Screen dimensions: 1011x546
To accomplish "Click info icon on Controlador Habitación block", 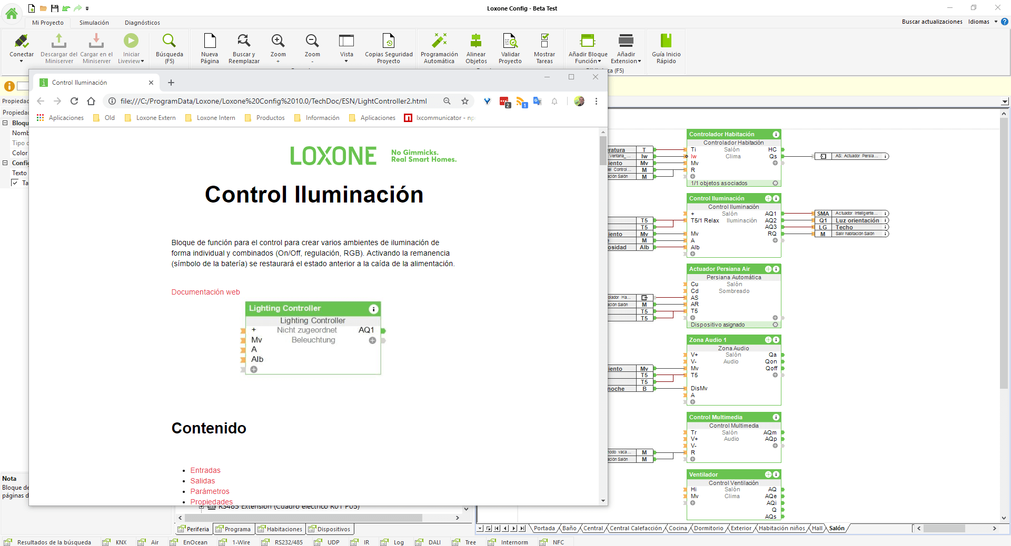I will click(x=776, y=135).
